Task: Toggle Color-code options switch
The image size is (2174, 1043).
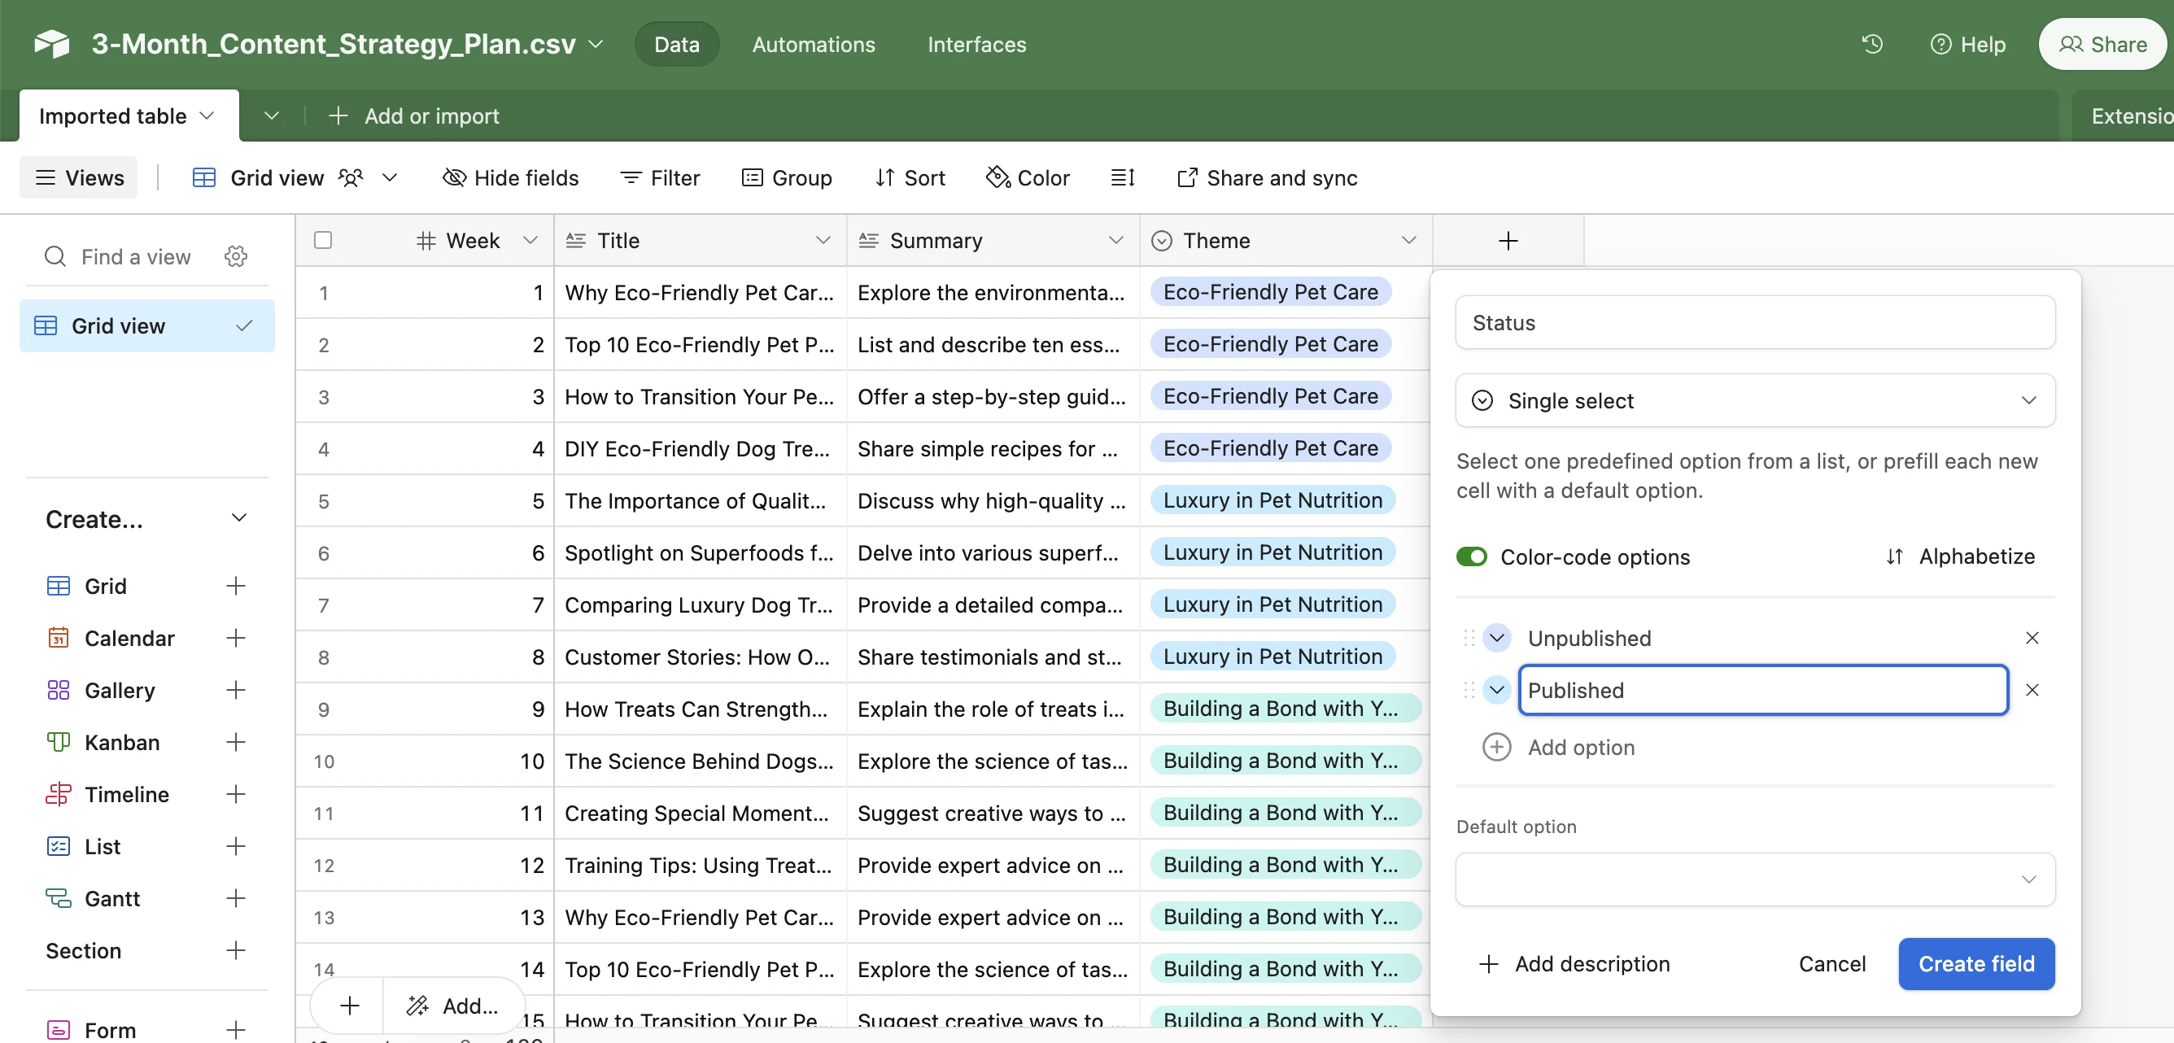Action: (1472, 557)
